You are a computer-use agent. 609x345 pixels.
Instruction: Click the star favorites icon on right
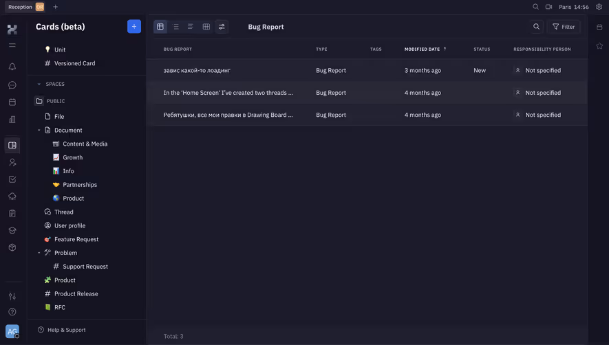coord(599,46)
